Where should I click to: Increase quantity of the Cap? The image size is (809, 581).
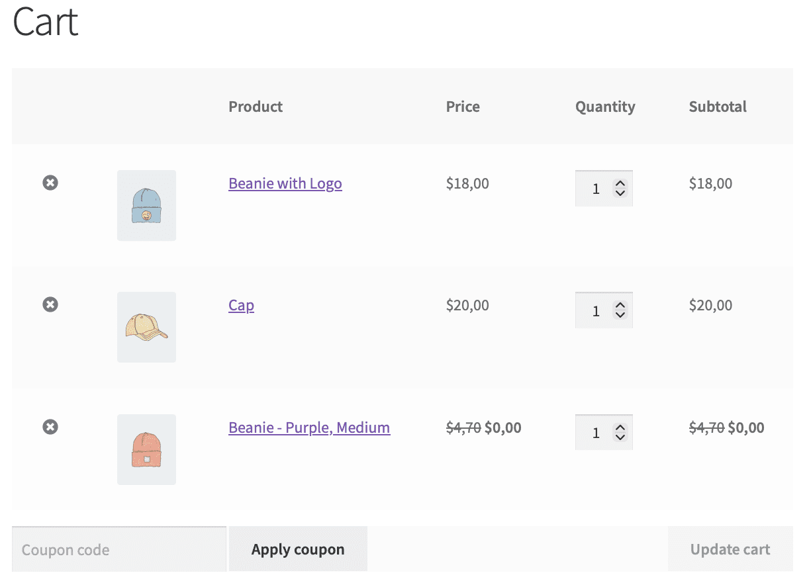[x=620, y=306]
